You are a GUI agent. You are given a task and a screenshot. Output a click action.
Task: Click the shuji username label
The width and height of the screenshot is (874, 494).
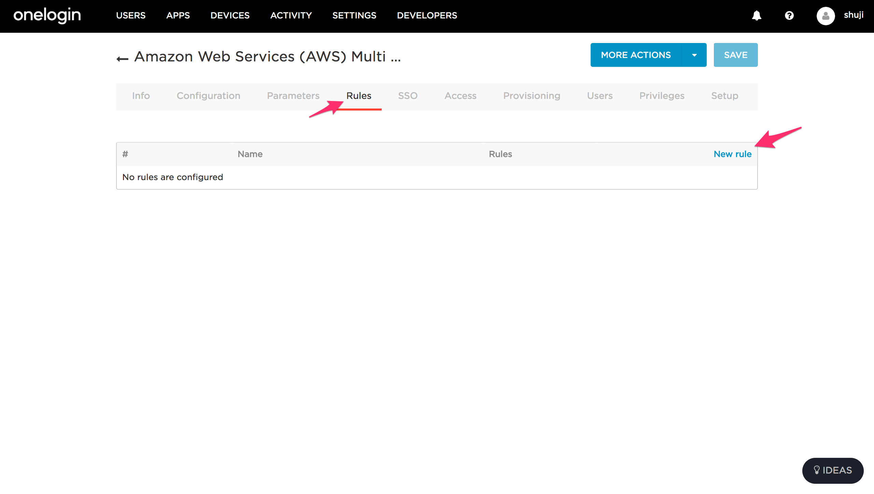[854, 15]
